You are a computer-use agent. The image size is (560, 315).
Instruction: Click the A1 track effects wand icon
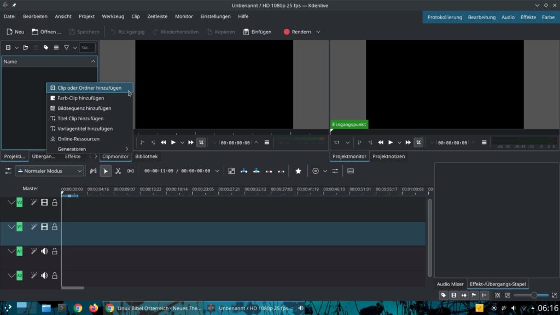coord(34,251)
